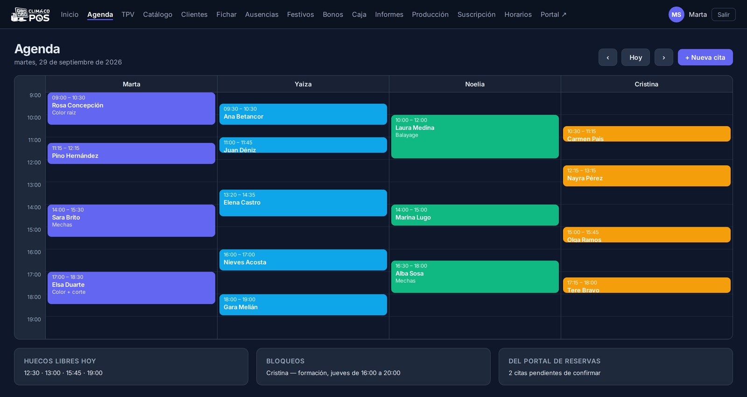This screenshot has width=747, height=397.
Task: Open the Clientes section
Action: [x=194, y=14]
